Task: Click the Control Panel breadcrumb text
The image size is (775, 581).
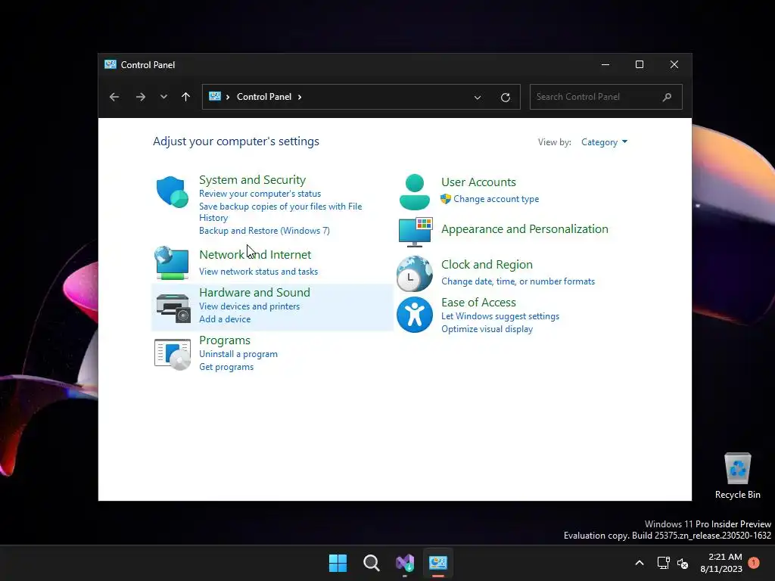Action: coord(264,97)
